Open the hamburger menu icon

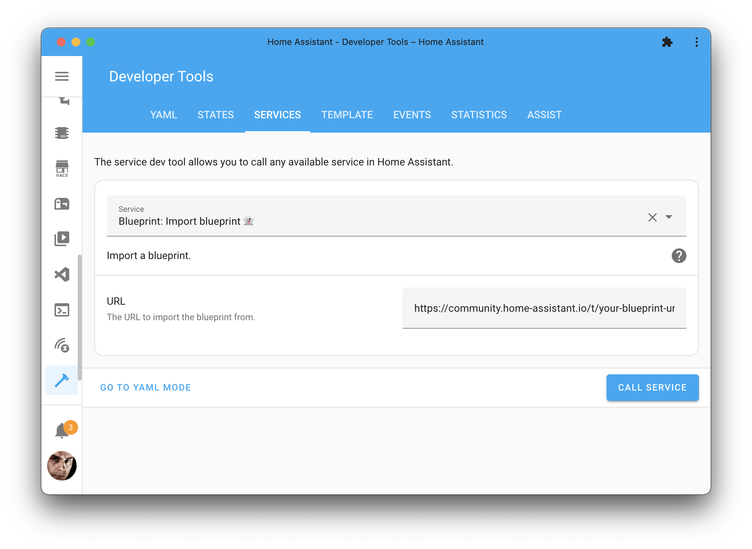(62, 76)
